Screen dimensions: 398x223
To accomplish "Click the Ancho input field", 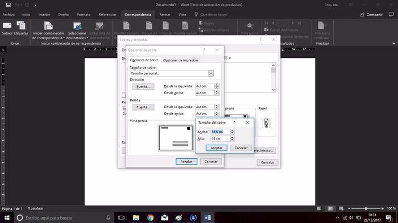I will click(x=220, y=132).
